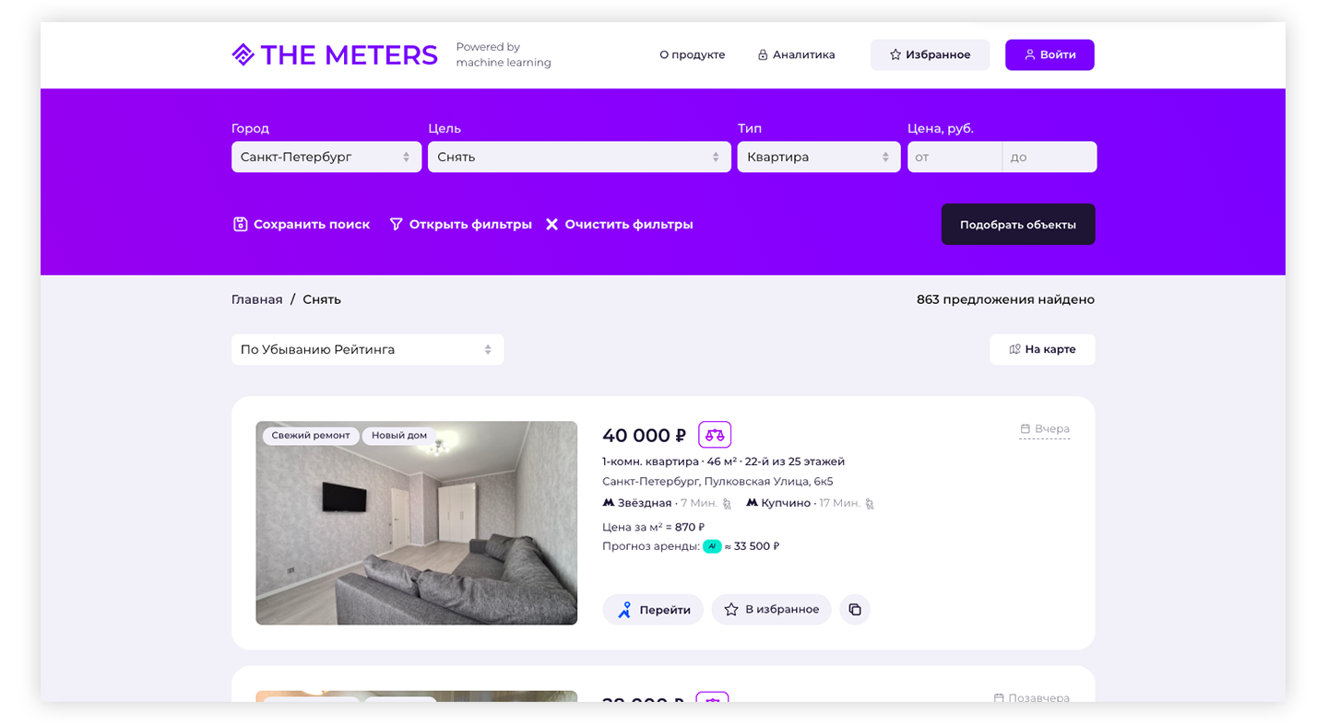Open the sort dropdown По Убыванию Рейтинга
1328x724 pixels.
coord(367,350)
